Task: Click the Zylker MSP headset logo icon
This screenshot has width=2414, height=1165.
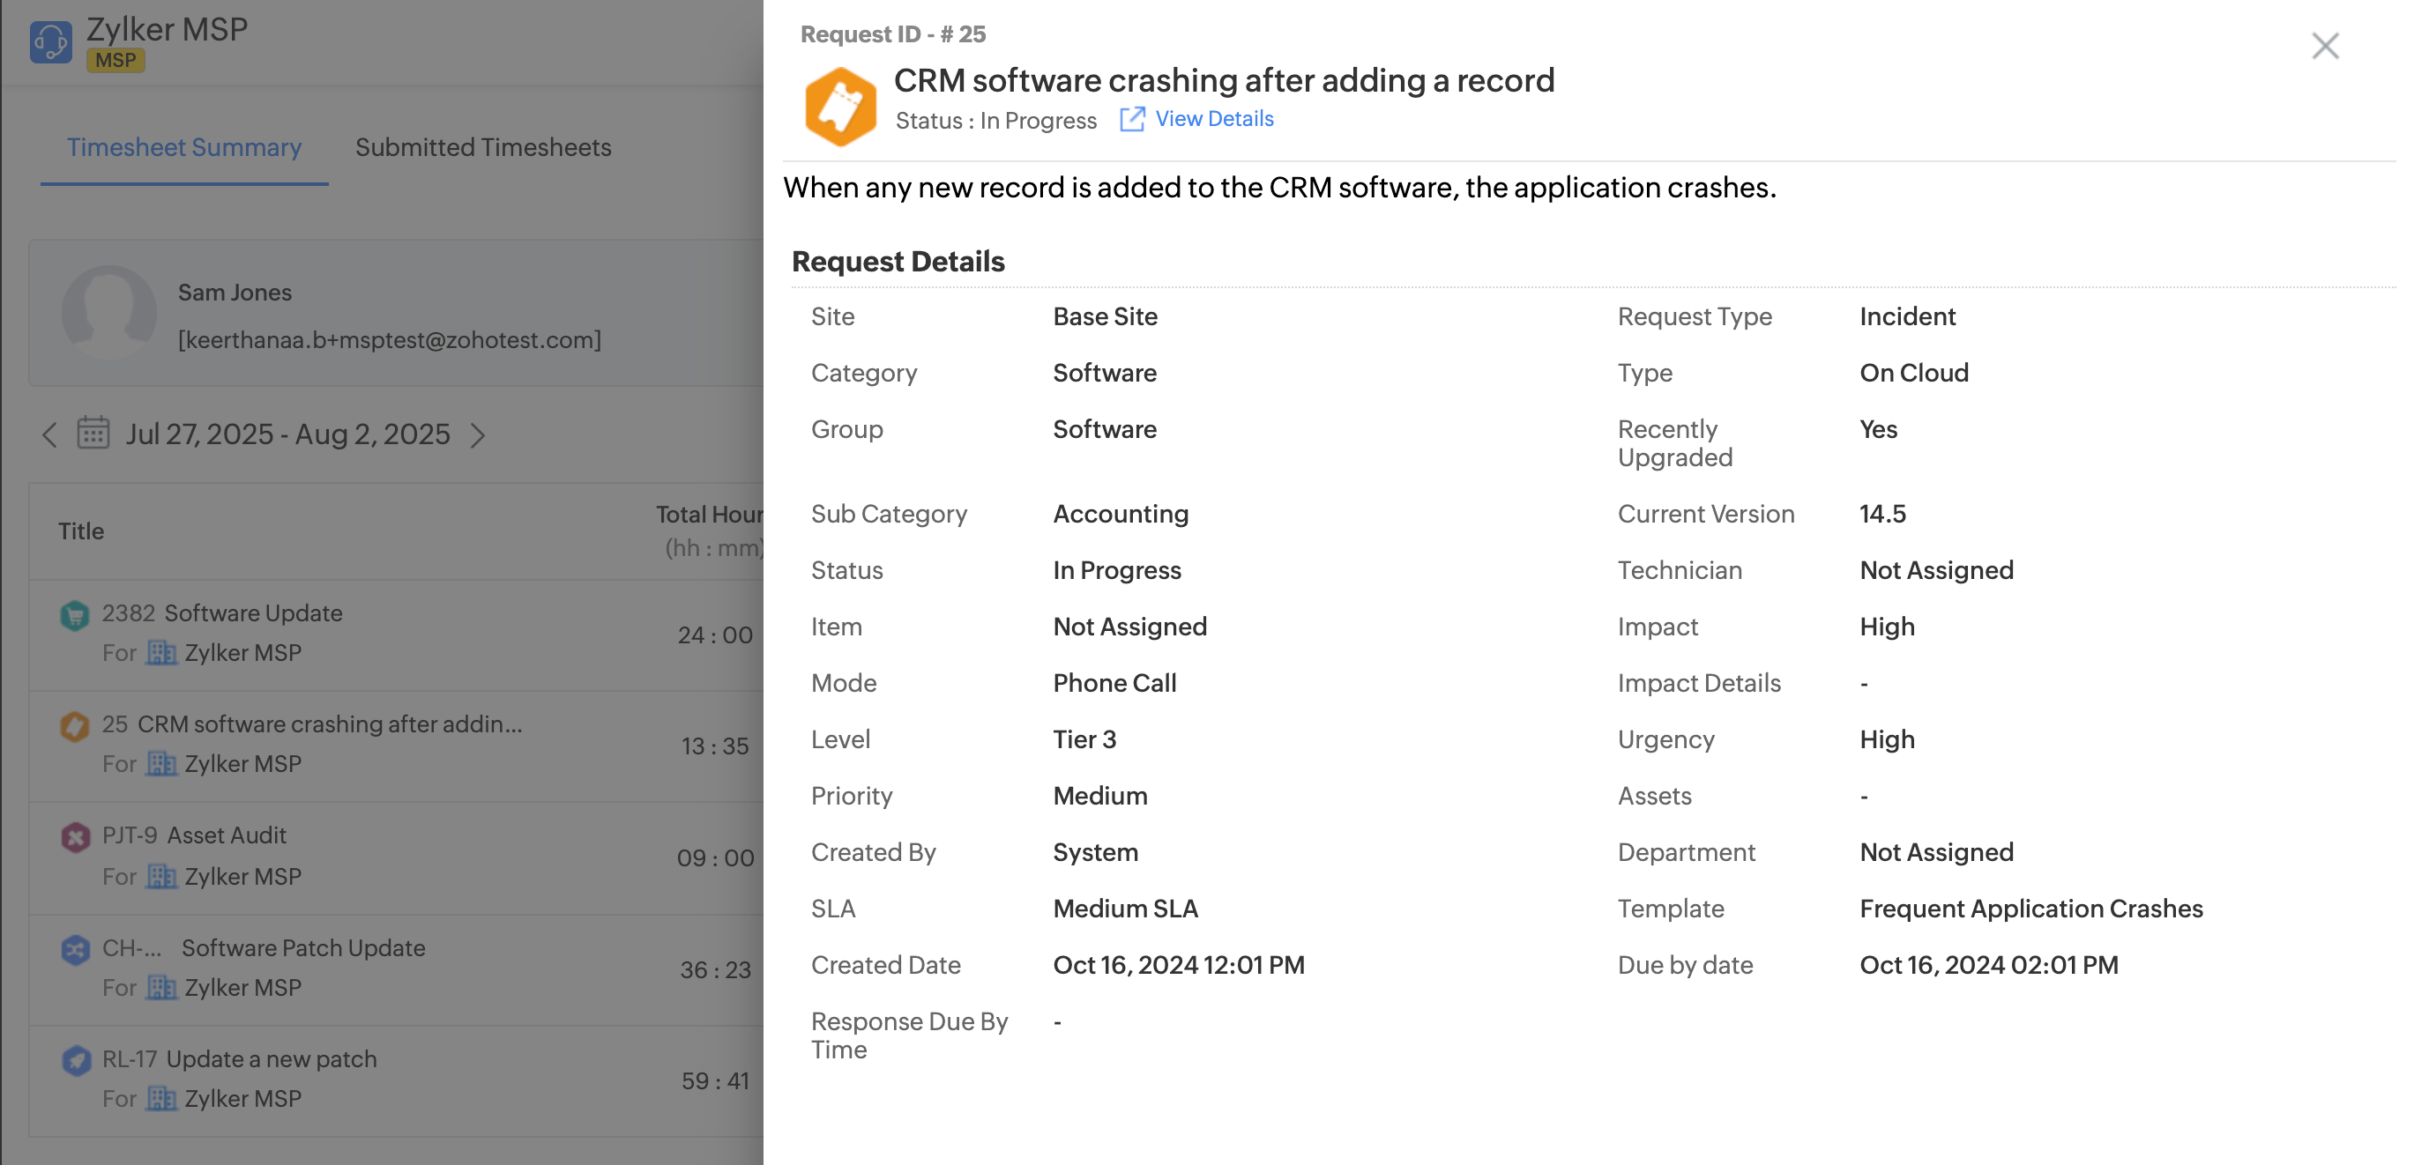Action: (50, 41)
